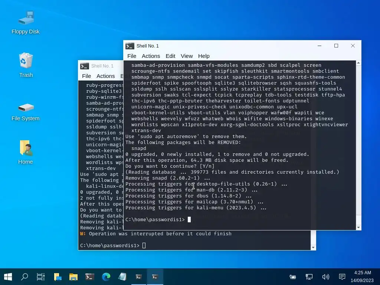Open Actions menu in front Shell window

[151, 56]
